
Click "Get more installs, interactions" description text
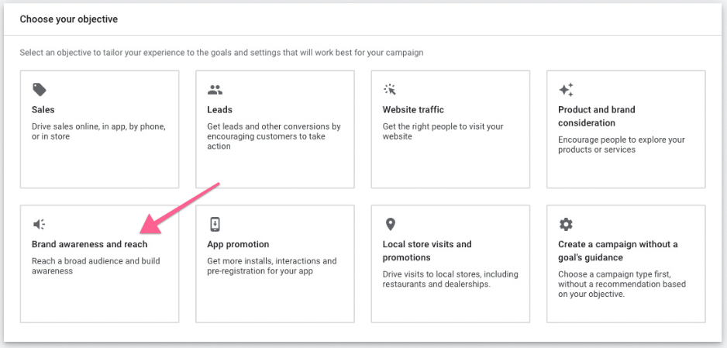271,266
